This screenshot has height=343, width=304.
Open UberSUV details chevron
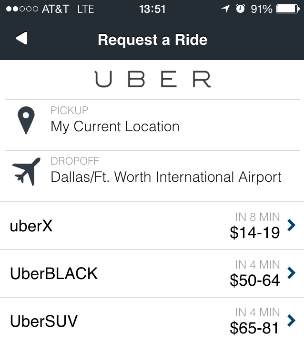pos(292,321)
